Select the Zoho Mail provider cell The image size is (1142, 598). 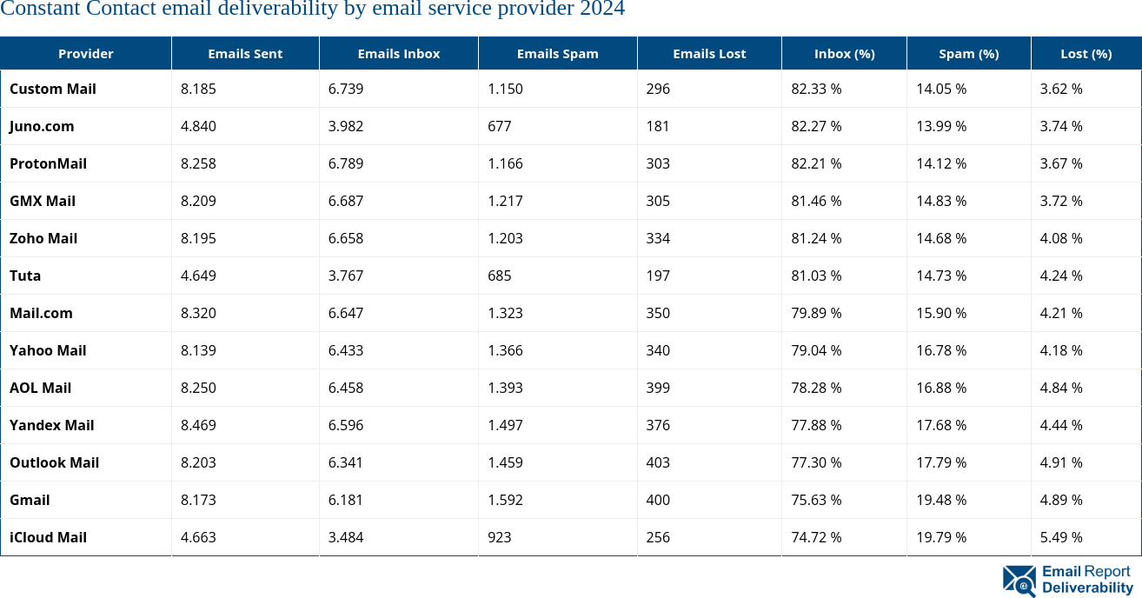[x=86, y=238]
